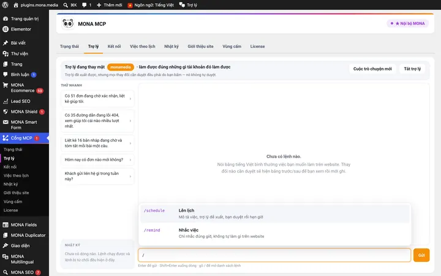Choose the /remind Nhắc việc command
The width and height of the screenshot is (441, 276).
[275, 233]
